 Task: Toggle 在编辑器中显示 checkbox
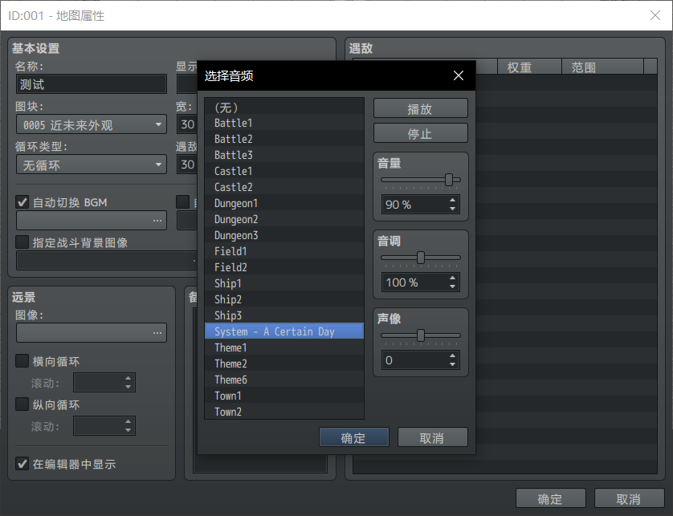pyautogui.click(x=22, y=464)
